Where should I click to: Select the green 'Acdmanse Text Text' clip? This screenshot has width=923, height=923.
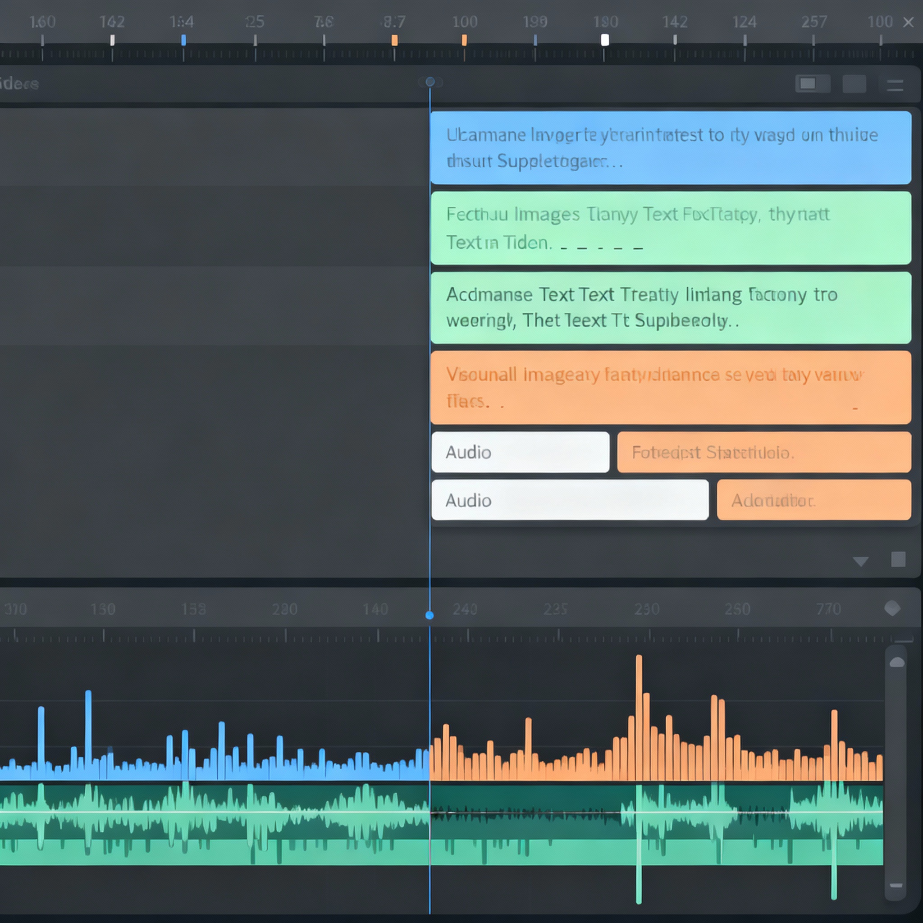(670, 308)
